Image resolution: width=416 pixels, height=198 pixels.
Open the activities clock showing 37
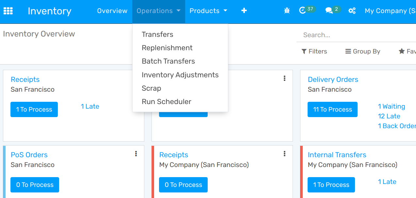pos(306,10)
